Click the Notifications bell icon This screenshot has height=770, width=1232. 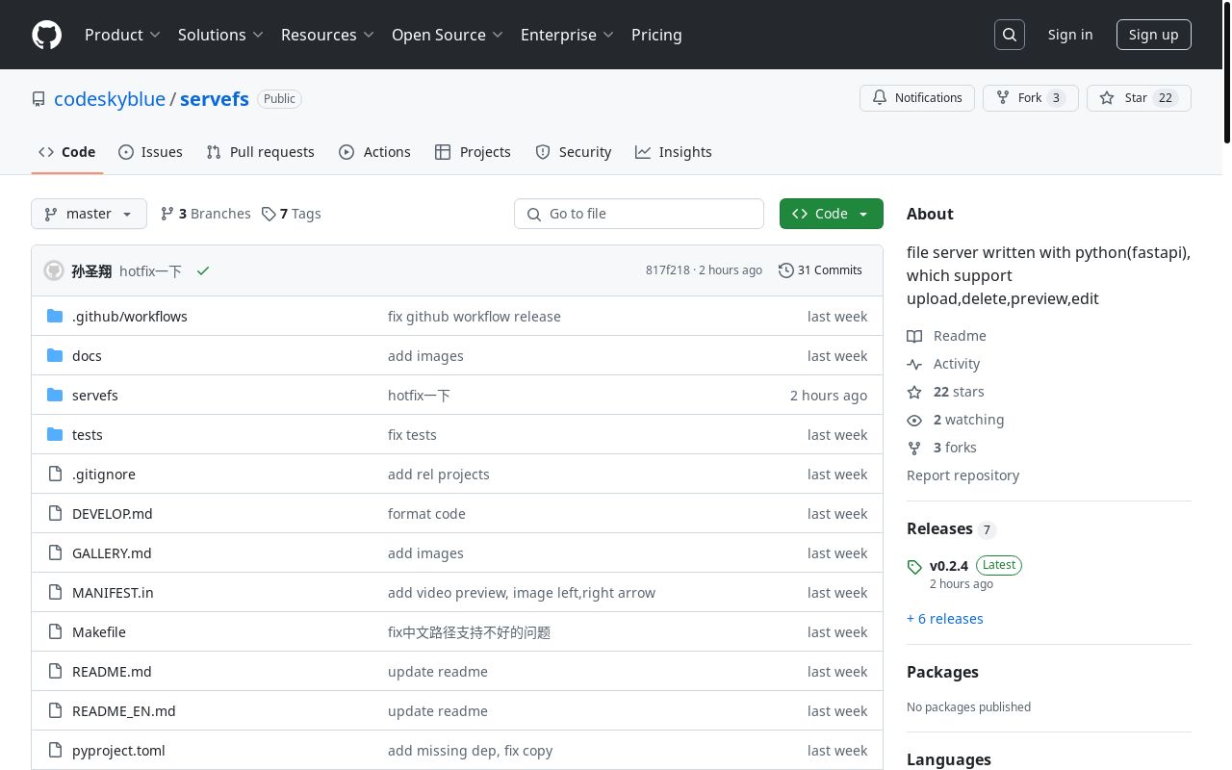pyautogui.click(x=879, y=97)
